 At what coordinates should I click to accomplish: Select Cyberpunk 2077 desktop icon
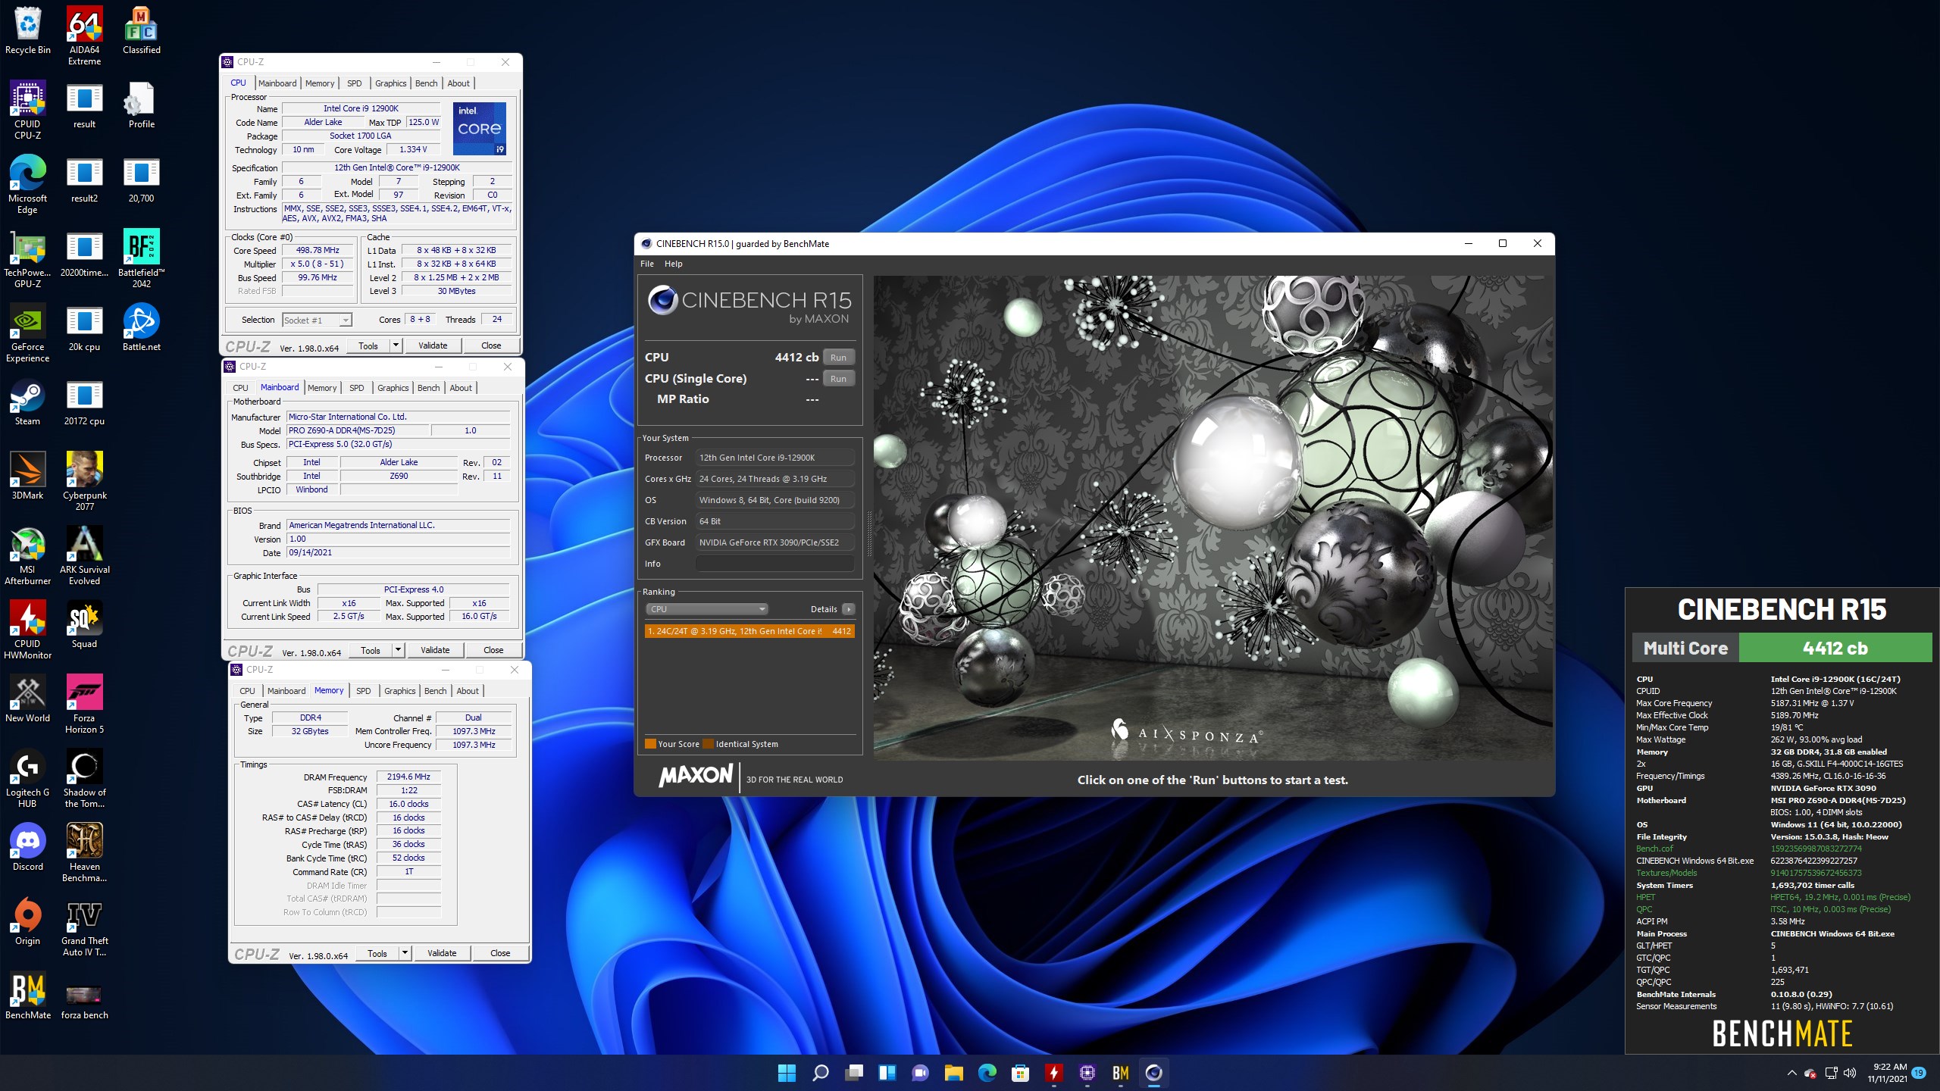[84, 481]
